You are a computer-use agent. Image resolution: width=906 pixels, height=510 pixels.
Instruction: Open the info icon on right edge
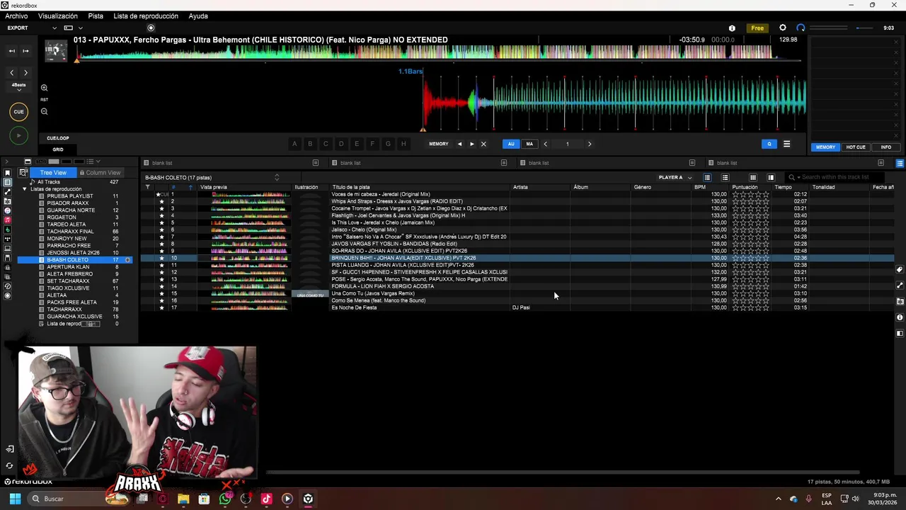click(x=900, y=317)
